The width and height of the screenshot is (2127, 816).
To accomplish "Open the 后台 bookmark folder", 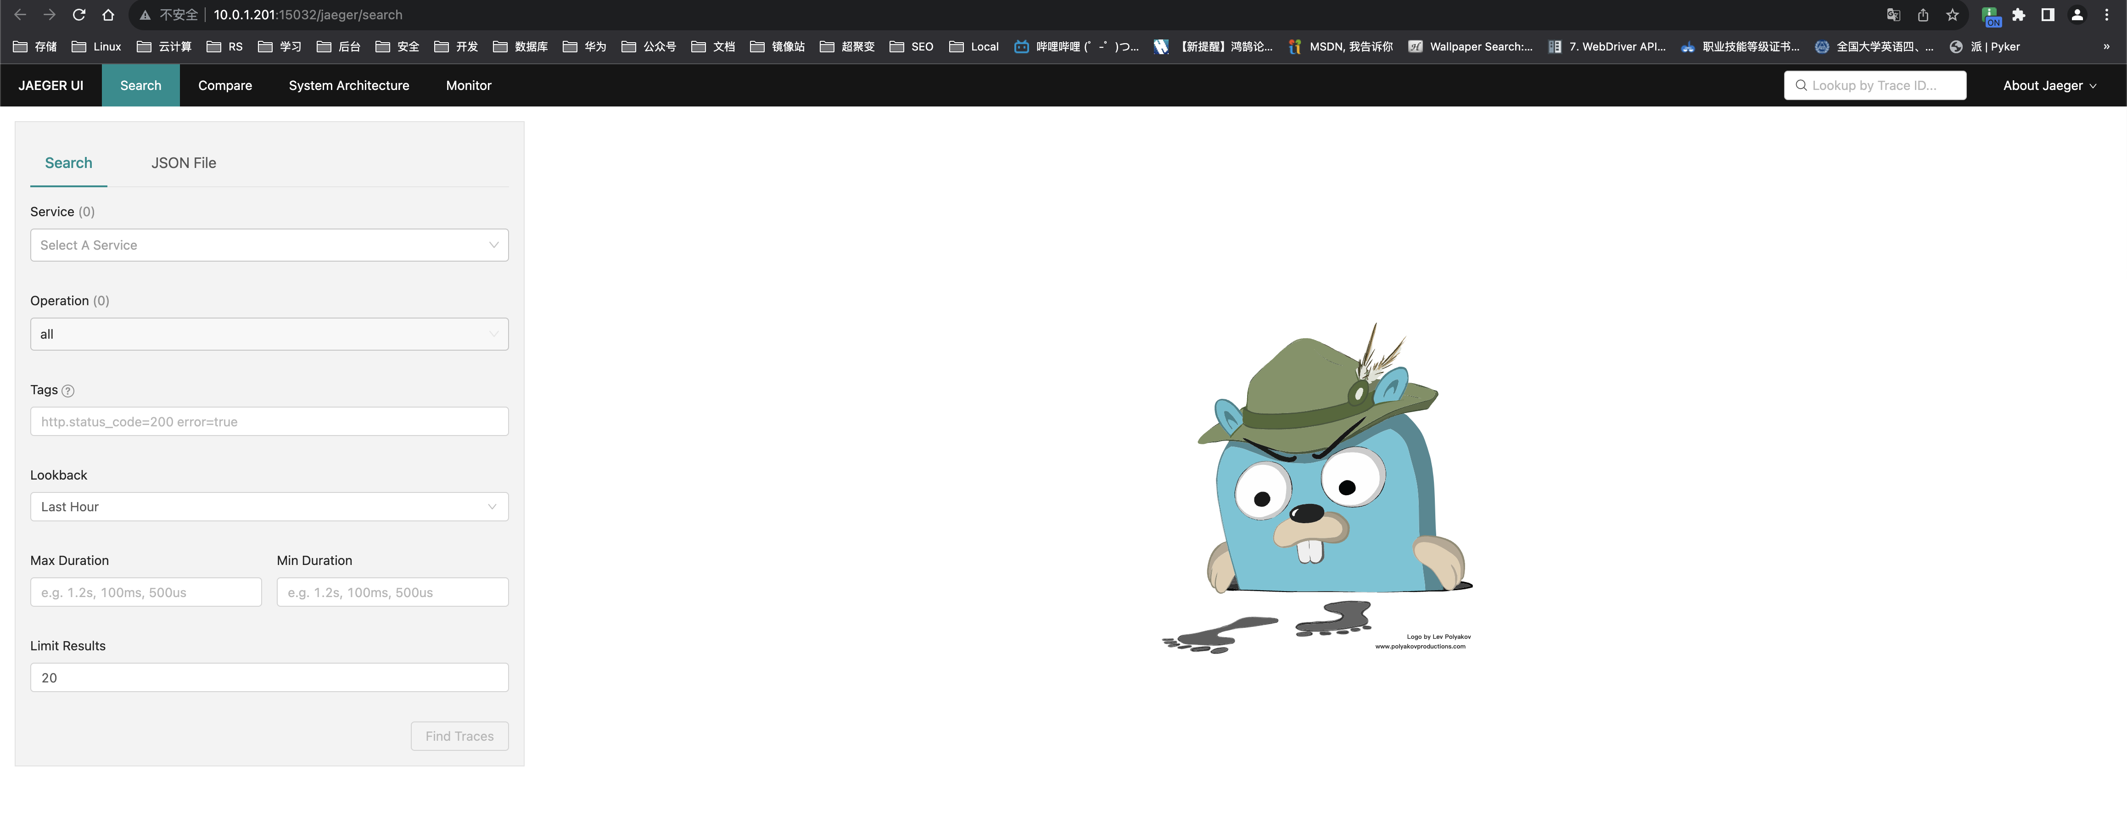I will (x=339, y=46).
